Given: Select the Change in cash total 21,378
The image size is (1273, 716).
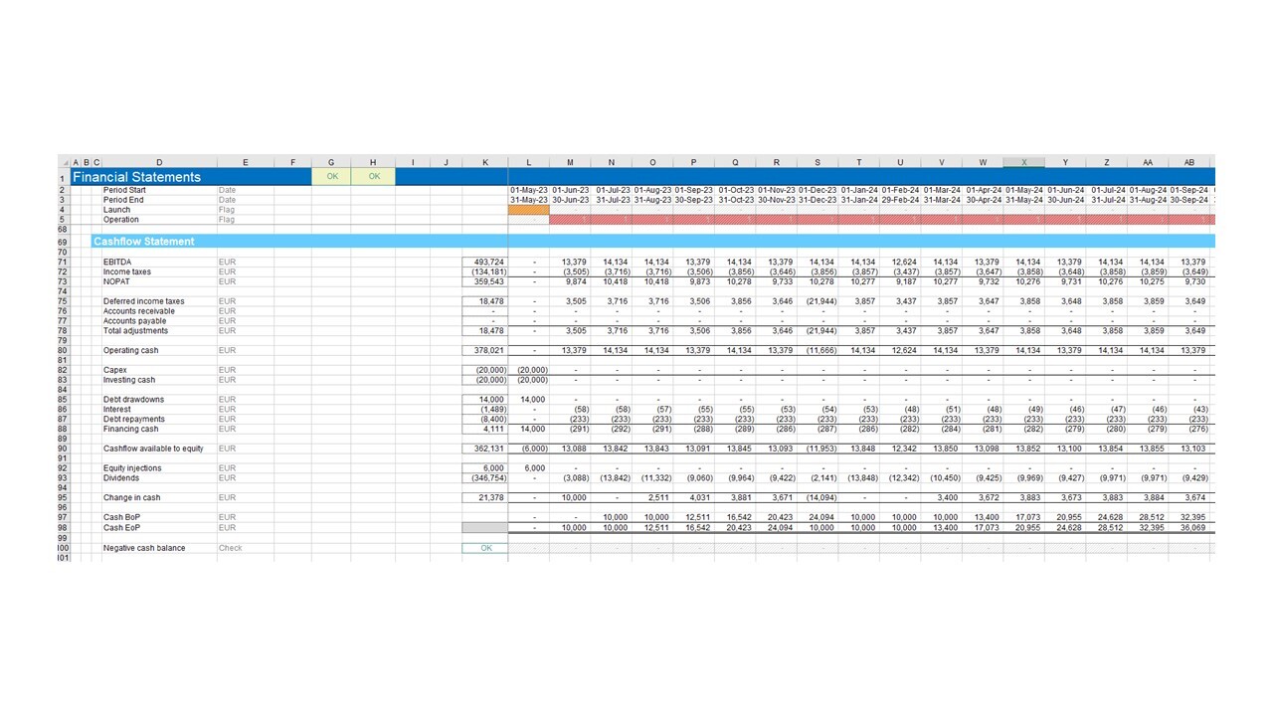Looking at the screenshot, I should 484,497.
